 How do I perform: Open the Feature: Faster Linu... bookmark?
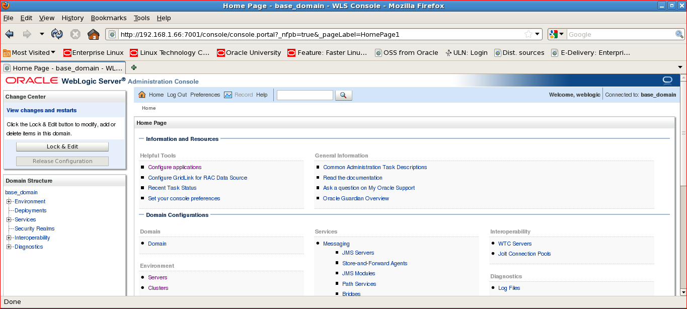pos(328,52)
